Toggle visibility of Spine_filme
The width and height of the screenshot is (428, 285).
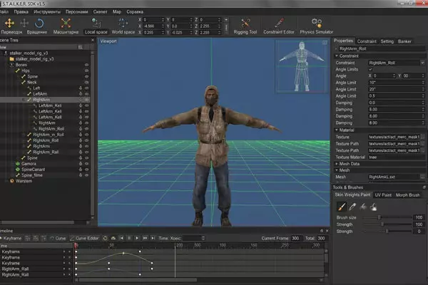pos(86,175)
